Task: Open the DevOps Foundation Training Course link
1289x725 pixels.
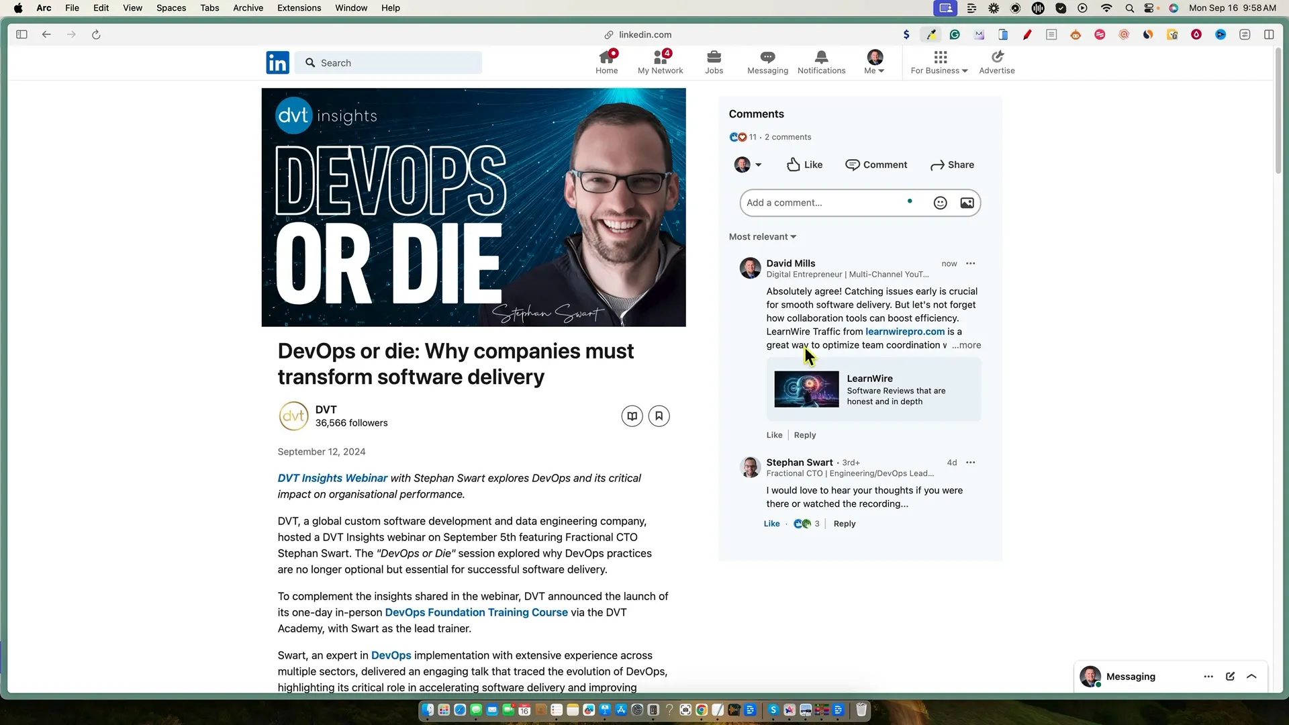Action: 476,612
